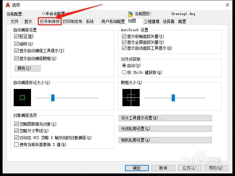Select the 绘图 tab
The image size is (235, 176).
[132, 21]
